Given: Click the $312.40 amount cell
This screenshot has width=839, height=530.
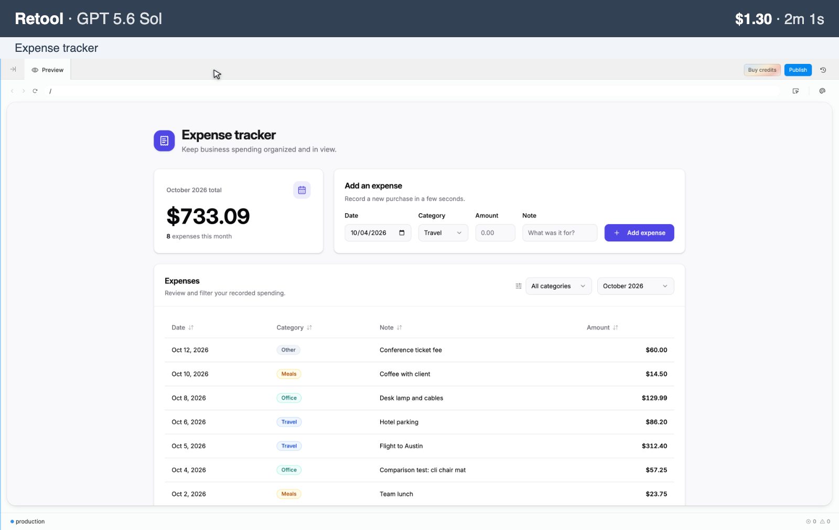Looking at the screenshot, I should tap(654, 446).
